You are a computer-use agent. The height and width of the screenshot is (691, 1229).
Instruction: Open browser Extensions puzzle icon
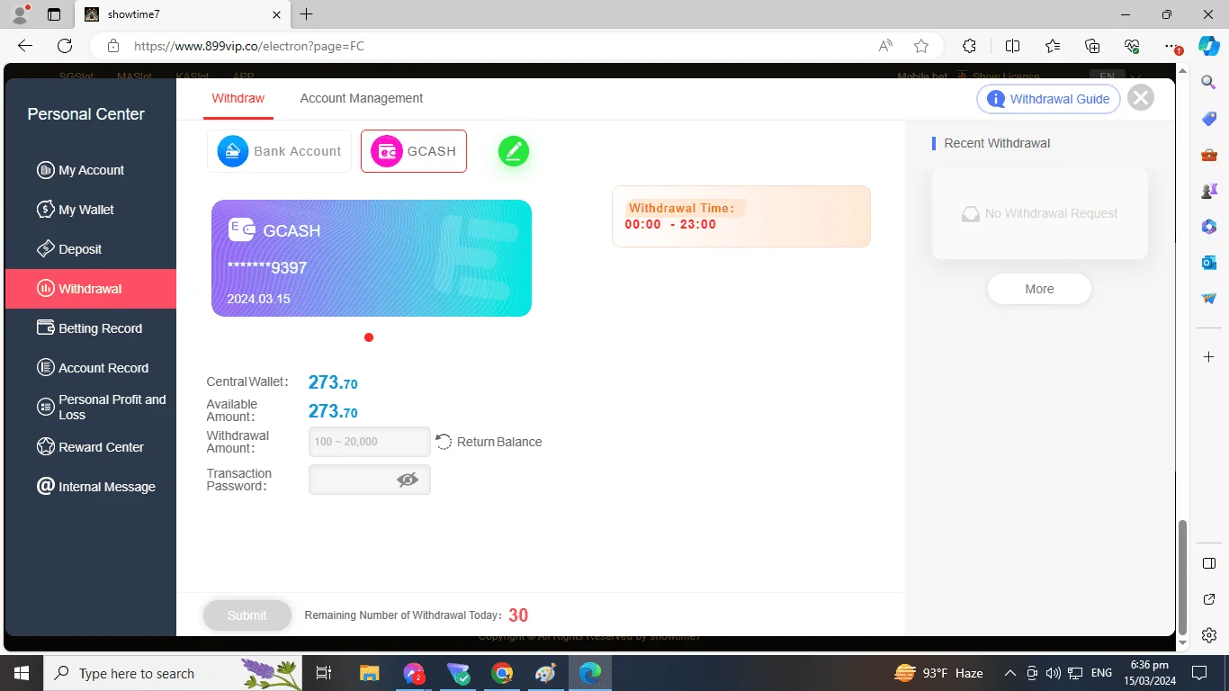point(969,46)
